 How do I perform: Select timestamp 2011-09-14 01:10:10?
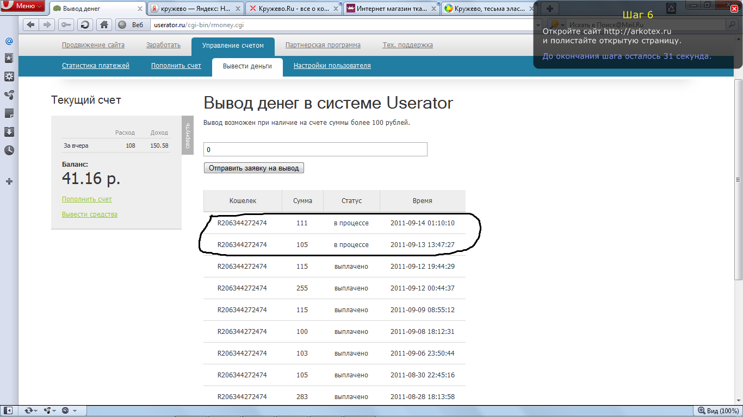[423, 223]
